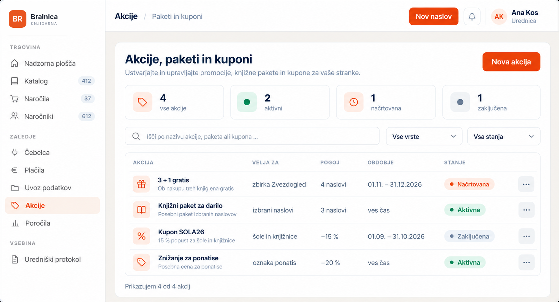
Task: Open more options for Znižanje za ponatise
Action: point(526,262)
